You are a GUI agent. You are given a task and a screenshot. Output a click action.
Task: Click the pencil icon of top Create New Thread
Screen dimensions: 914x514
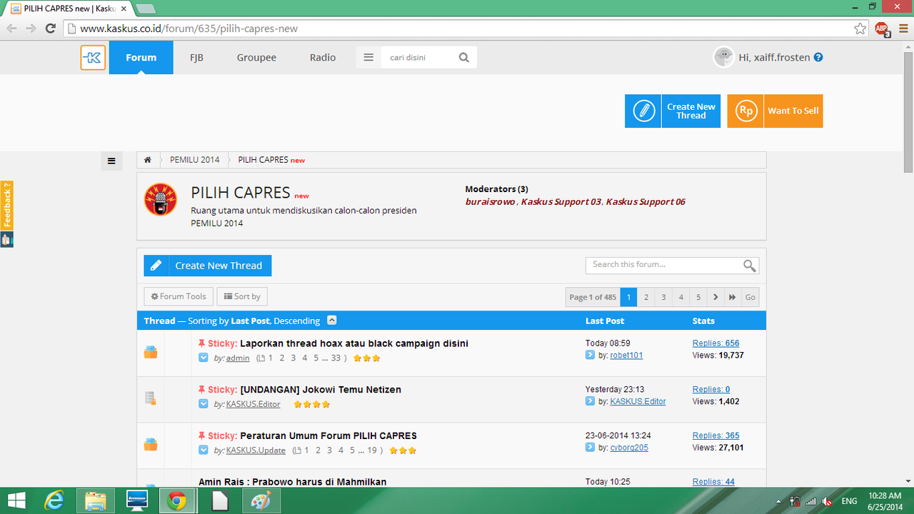643,111
